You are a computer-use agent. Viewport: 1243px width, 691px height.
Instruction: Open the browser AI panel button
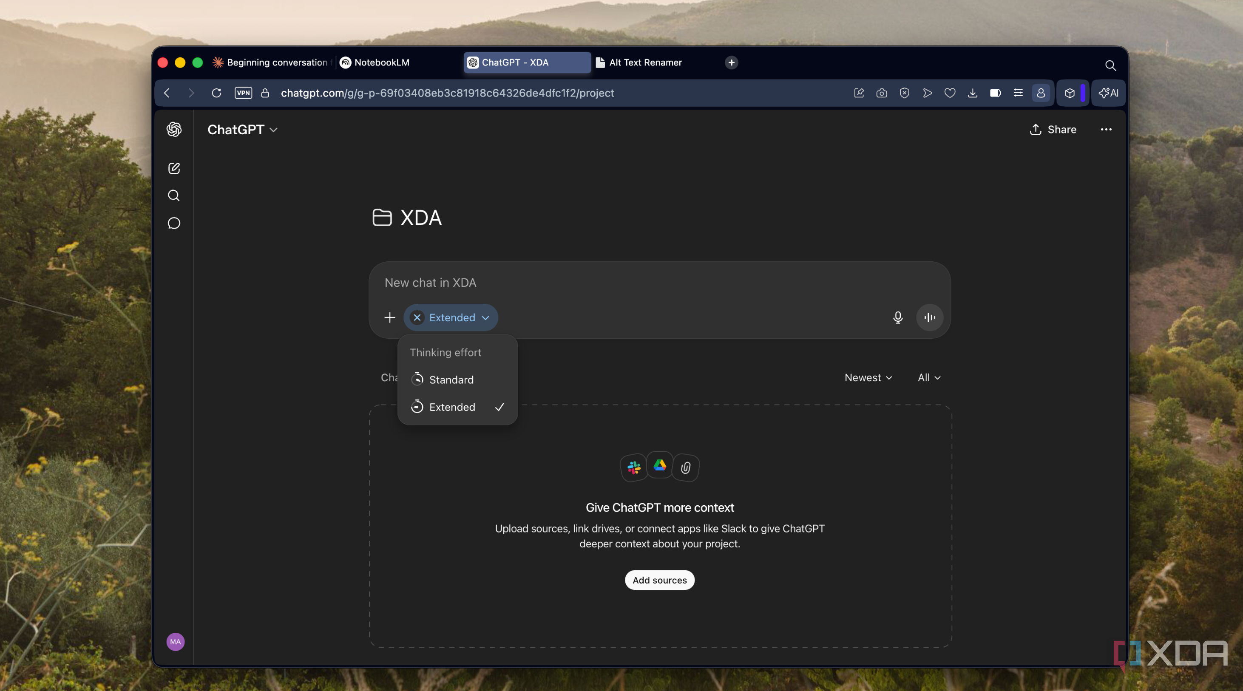[x=1108, y=93]
